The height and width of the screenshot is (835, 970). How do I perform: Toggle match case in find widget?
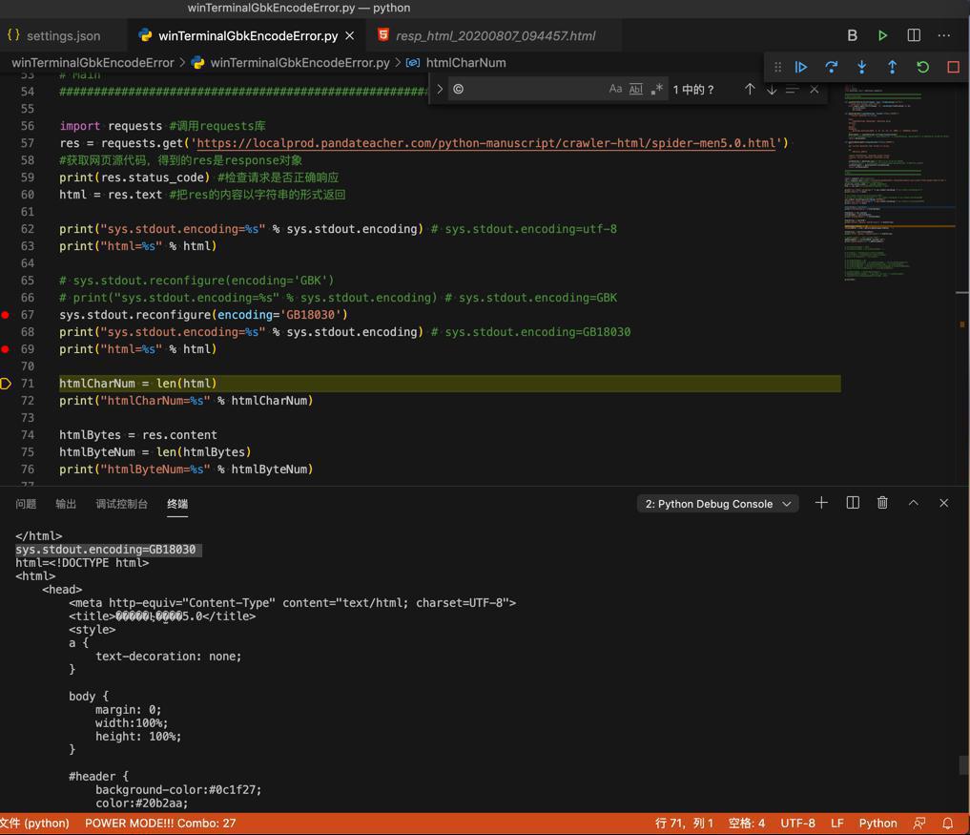615,89
